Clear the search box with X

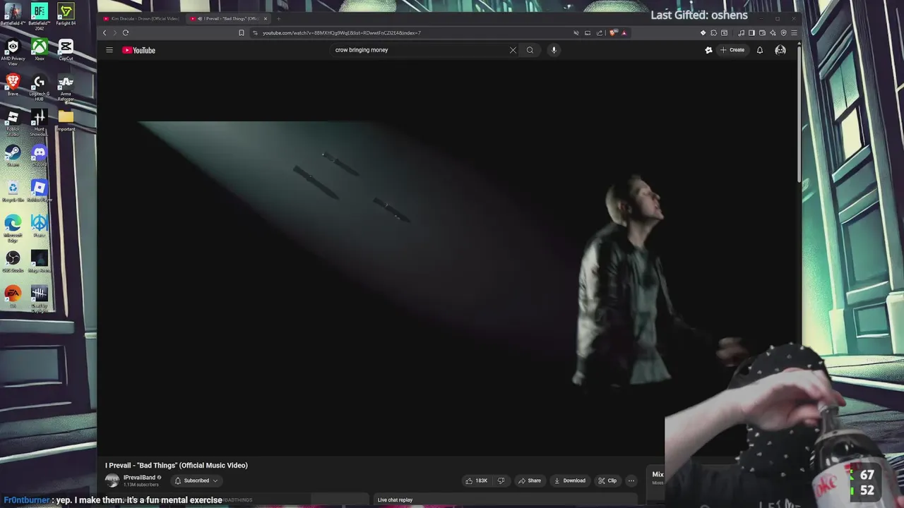click(513, 50)
